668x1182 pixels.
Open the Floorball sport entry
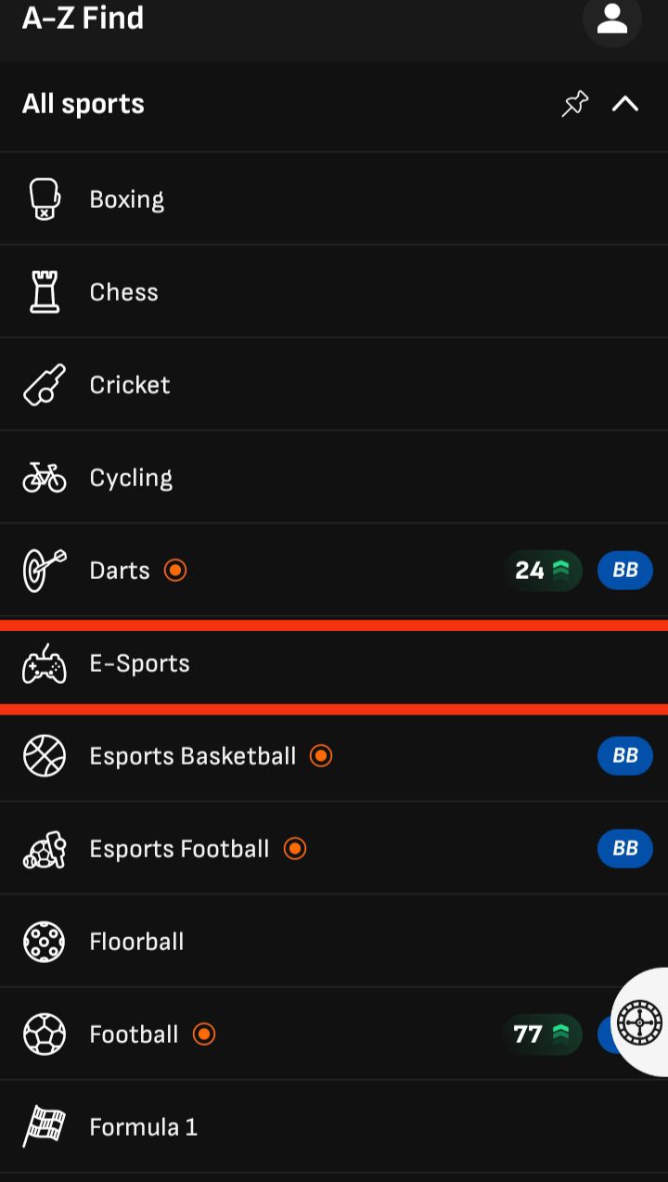[x=136, y=941]
